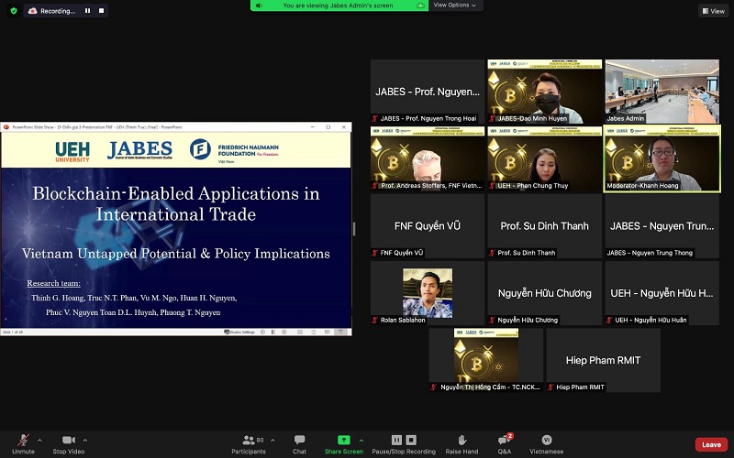Select Moderator-Khanh Hoang's highlighted video tile
This screenshot has height=458, width=734.
click(662, 158)
